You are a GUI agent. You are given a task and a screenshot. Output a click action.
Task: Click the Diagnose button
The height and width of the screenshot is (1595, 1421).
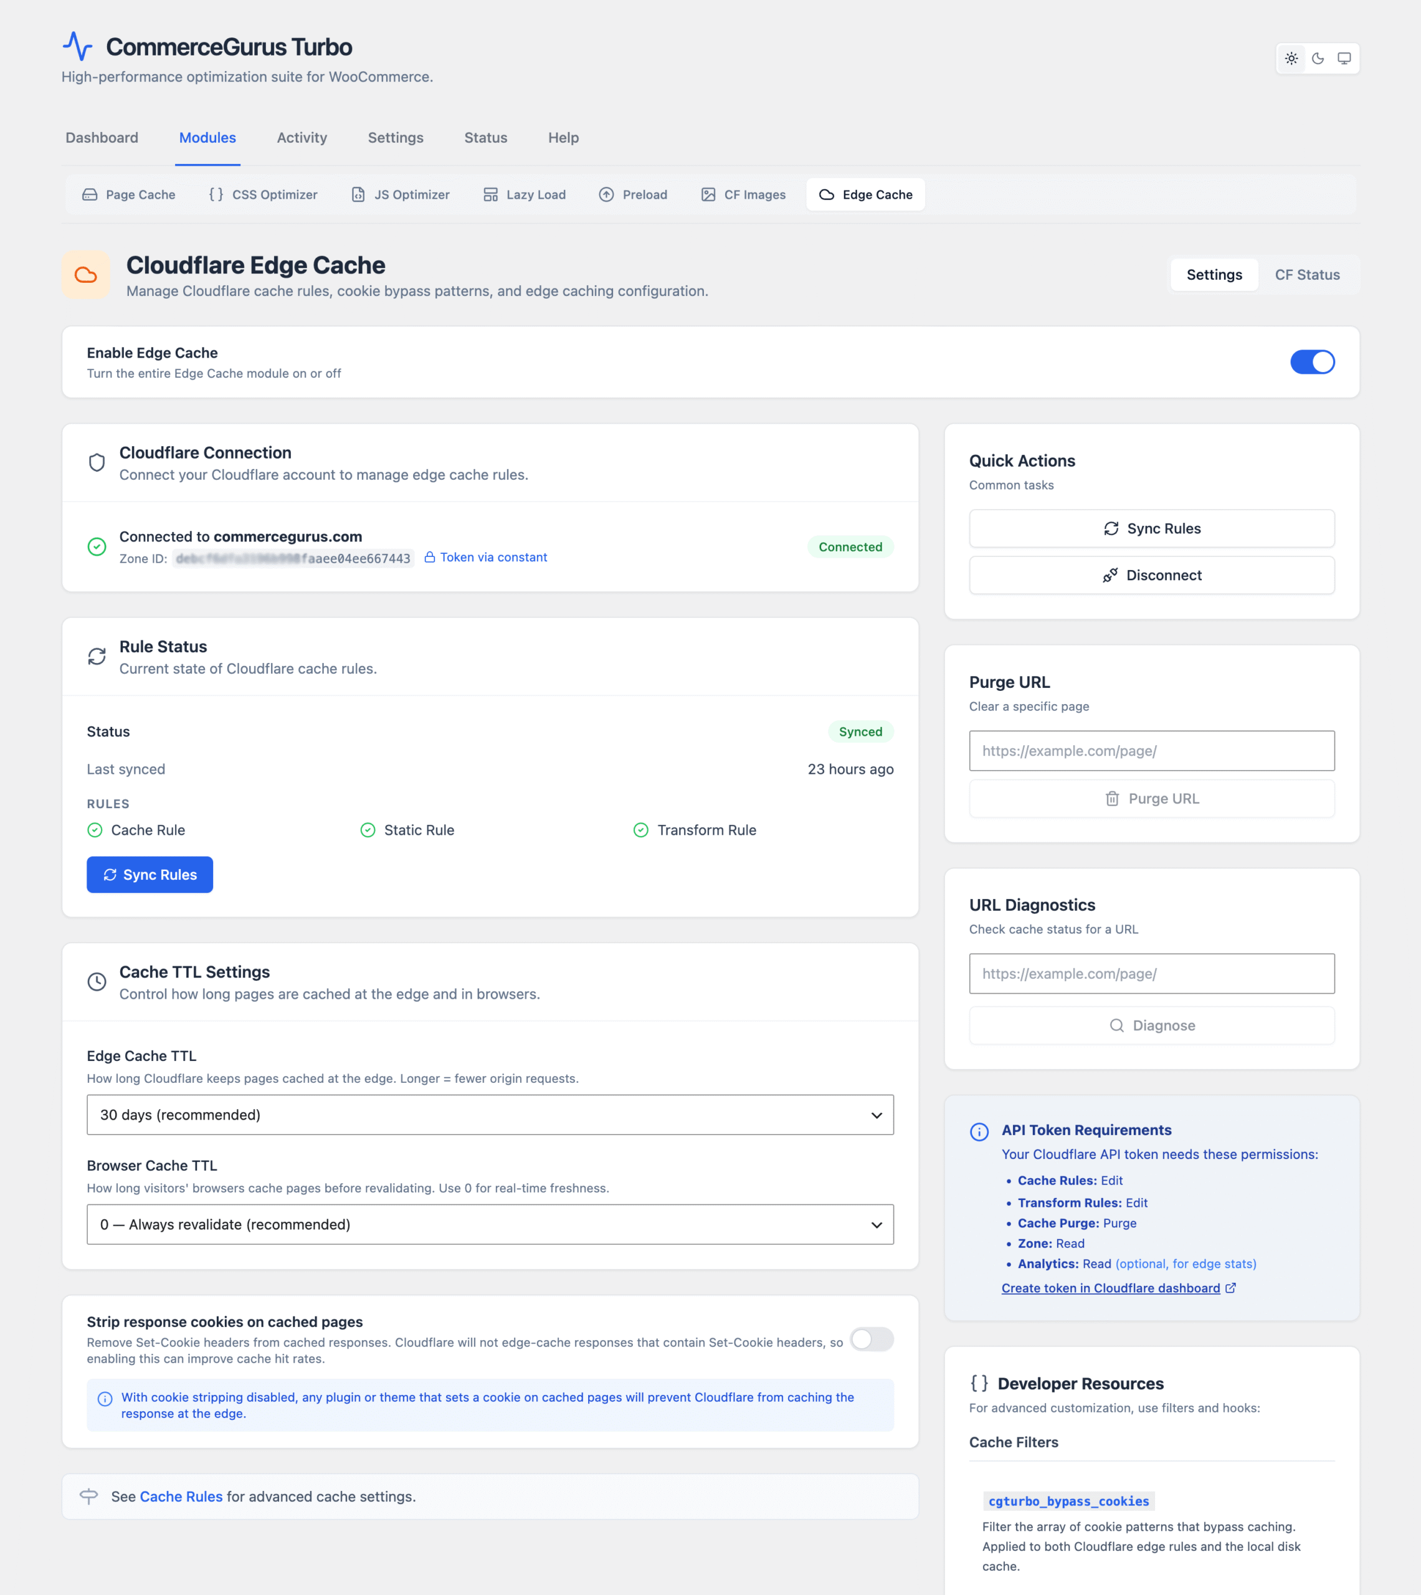(1152, 1025)
